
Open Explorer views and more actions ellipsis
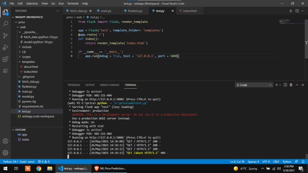[x=57, y=11]
